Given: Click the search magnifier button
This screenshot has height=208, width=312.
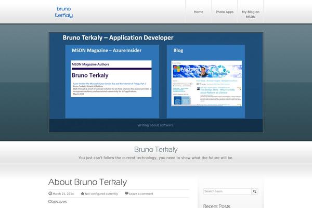Looking at the screenshot, I should pos(254,191).
